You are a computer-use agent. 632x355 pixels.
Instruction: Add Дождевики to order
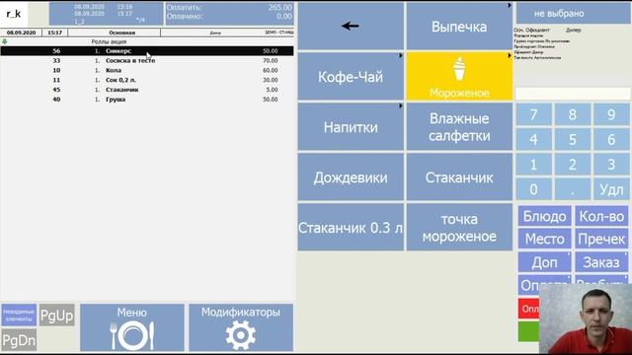(x=351, y=177)
